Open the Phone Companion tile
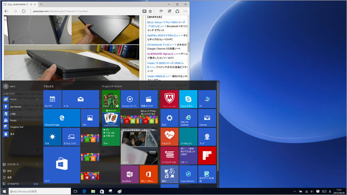 click(71, 137)
